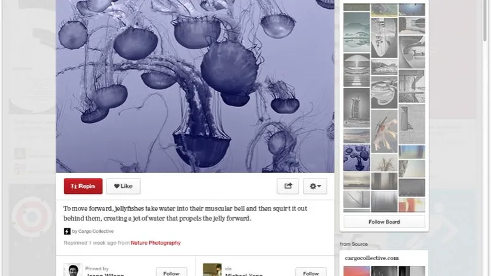Click the large jellyfish pin image
Screen dimensions: 491x276
click(x=195, y=86)
